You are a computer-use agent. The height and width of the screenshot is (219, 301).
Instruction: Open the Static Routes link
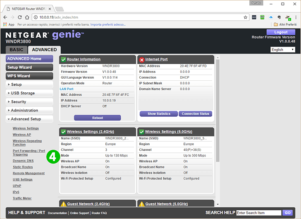pyautogui.click(x=23, y=167)
